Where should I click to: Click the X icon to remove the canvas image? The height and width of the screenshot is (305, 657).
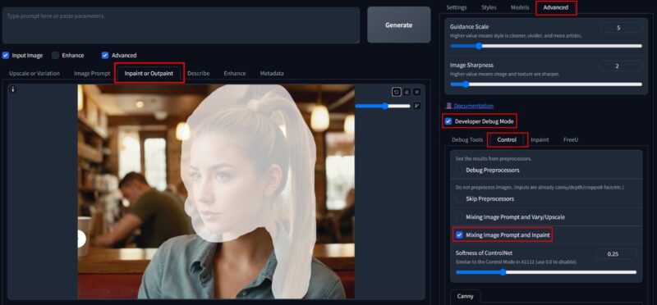417,92
